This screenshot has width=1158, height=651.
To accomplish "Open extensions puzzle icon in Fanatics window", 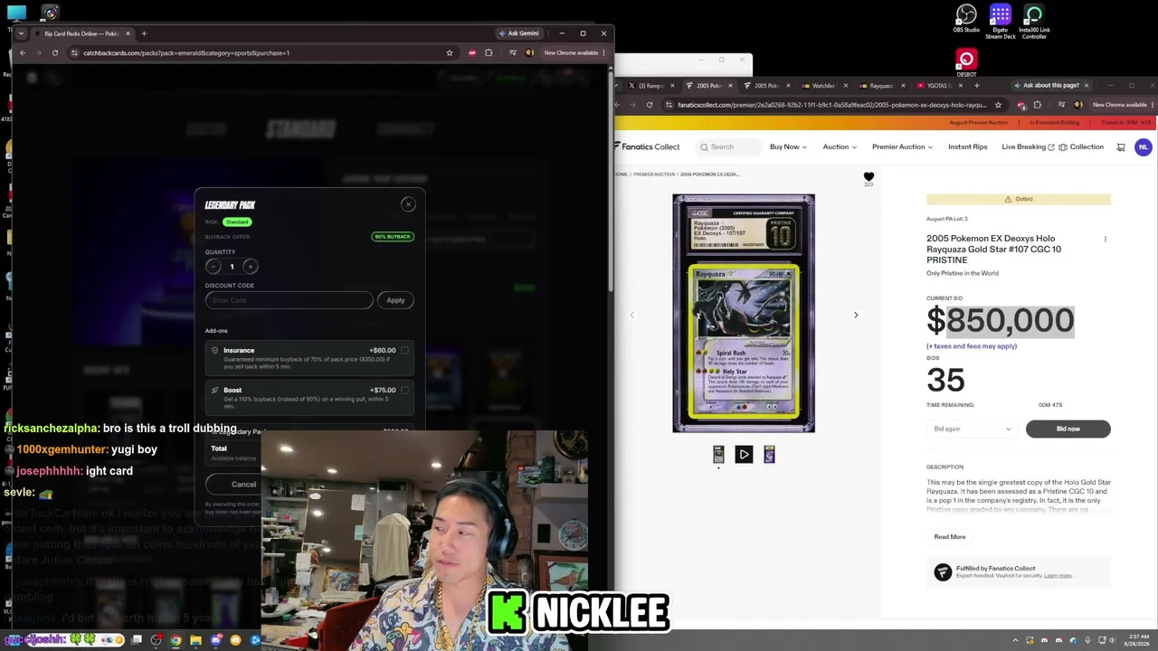I will coord(1038,105).
